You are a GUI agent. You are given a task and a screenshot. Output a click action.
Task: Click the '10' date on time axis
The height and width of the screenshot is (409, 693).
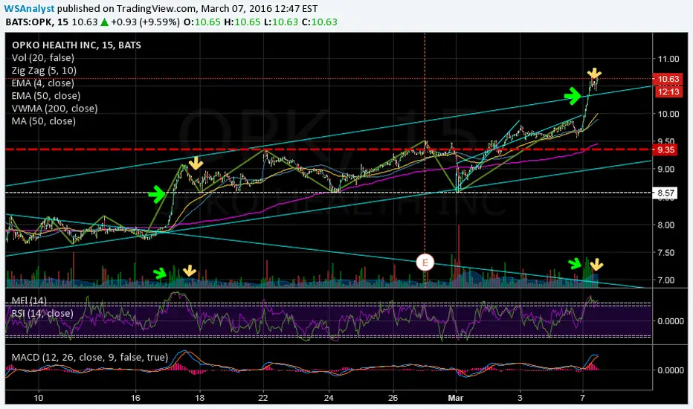(39, 398)
